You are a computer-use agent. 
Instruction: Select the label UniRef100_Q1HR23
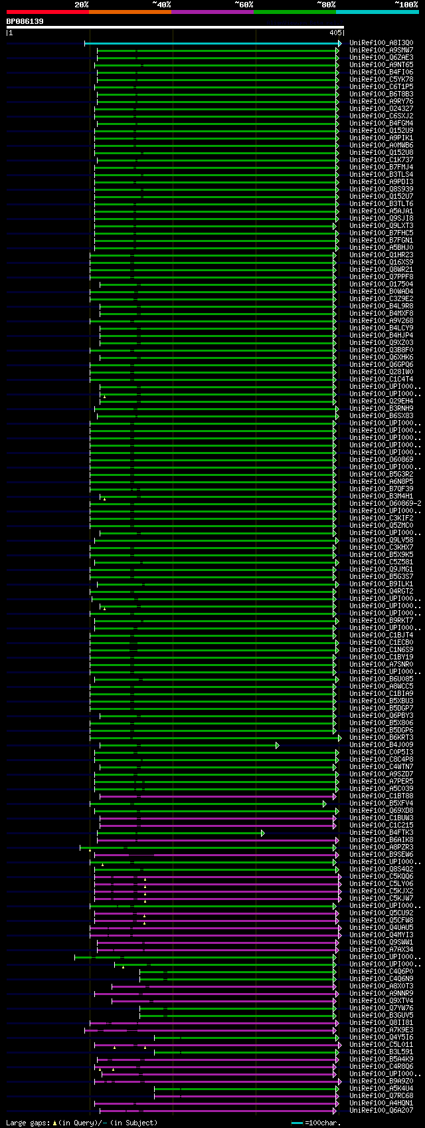tap(381, 255)
